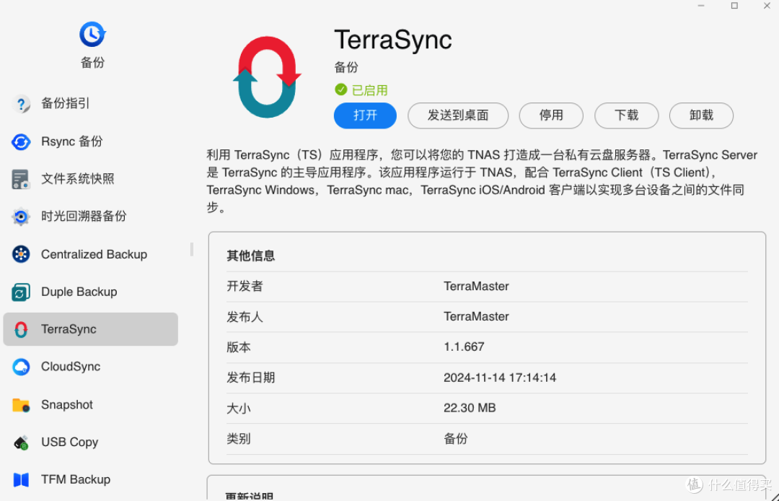Click the green enabled checkmark icon

pyautogui.click(x=340, y=90)
